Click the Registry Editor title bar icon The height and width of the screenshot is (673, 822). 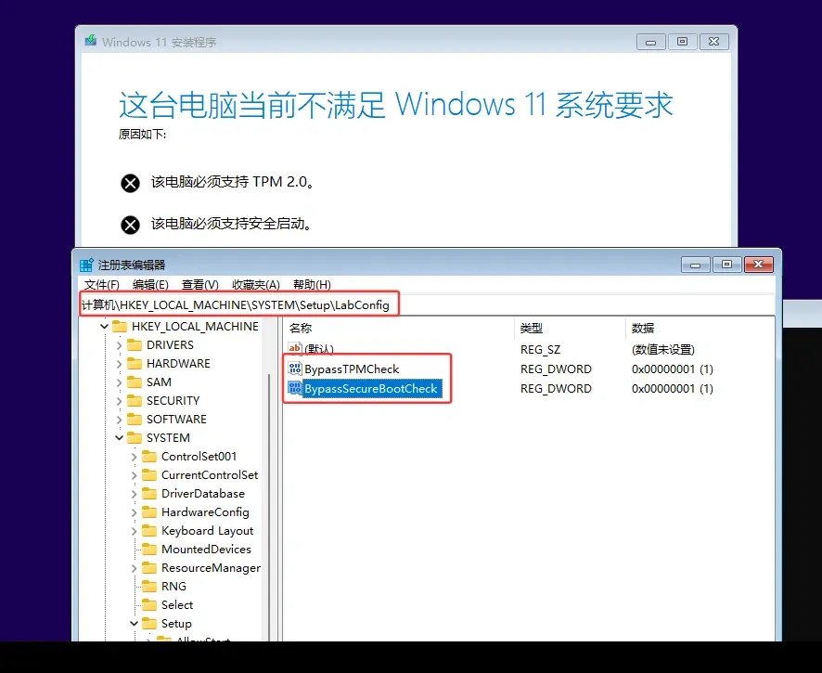(x=86, y=265)
